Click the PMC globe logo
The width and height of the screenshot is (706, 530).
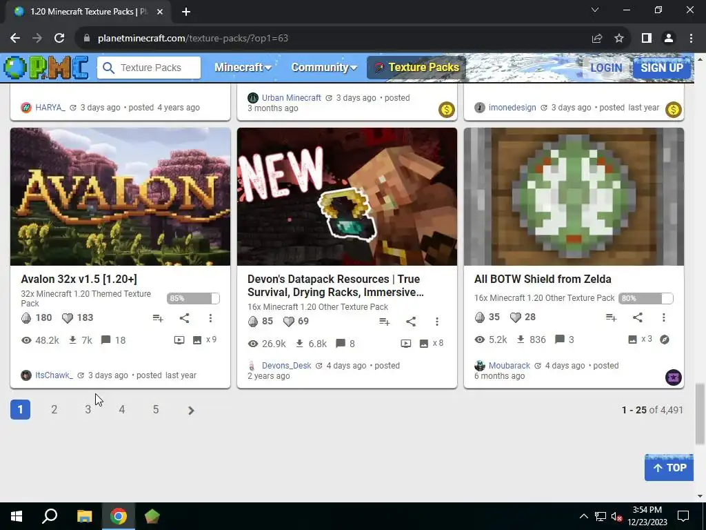[x=15, y=68]
